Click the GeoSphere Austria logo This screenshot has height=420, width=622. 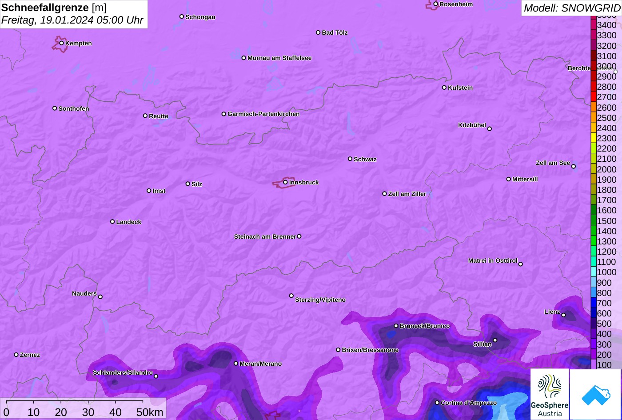(x=550, y=394)
